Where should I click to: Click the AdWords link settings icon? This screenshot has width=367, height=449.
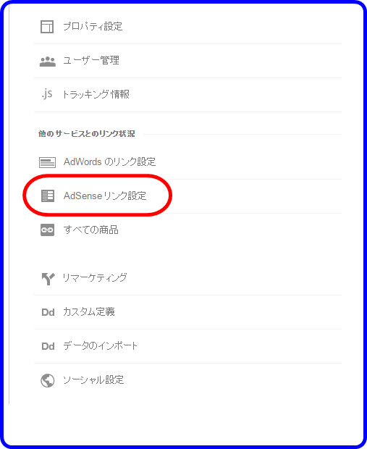(x=47, y=162)
